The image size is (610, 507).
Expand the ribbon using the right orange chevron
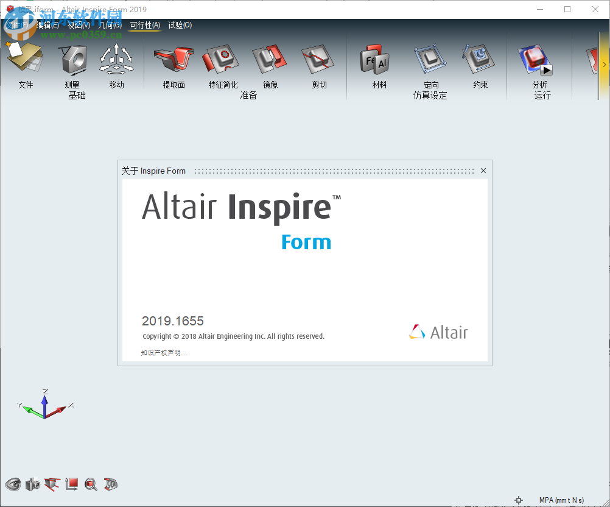[605, 63]
